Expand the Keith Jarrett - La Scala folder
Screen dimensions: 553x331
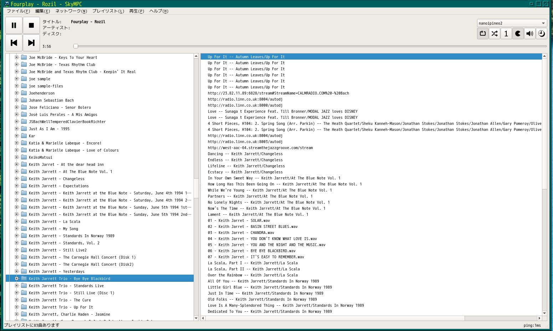pos(16,221)
